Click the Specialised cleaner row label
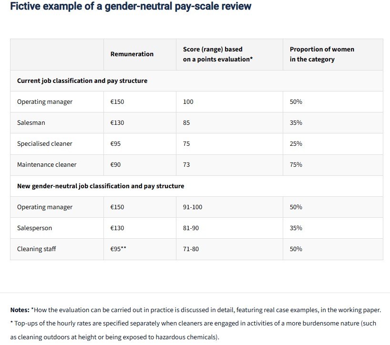Viewport: 390px width, 345px height. click(45, 144)
